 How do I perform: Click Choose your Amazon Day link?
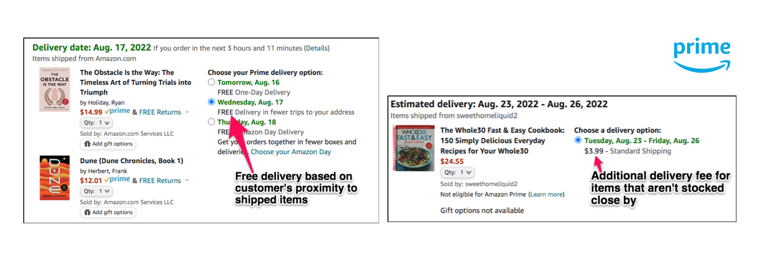pyautogui.click(x=291, y=152)
